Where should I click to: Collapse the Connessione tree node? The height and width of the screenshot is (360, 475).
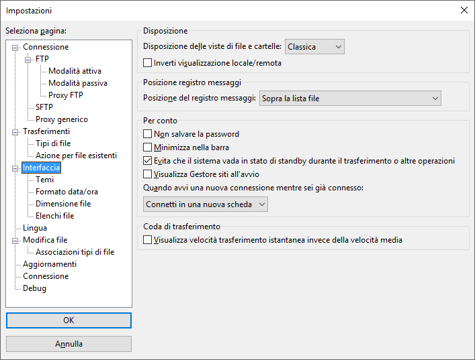[x=16, y=47]
